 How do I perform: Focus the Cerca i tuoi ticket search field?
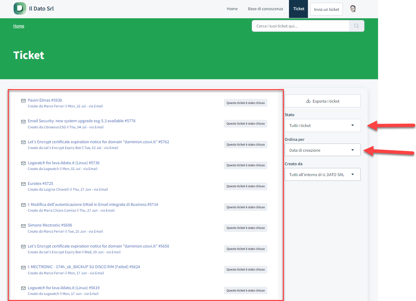point(300,26)
